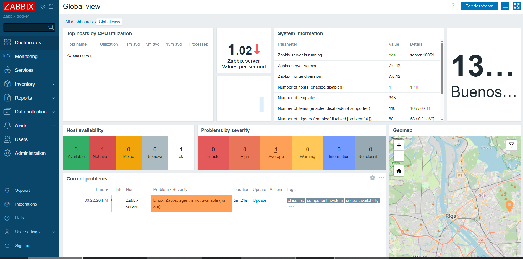The height and width of the screenshot is (259, 523).
Task: Click the sidebar search input field
Action: pos(25,27)
